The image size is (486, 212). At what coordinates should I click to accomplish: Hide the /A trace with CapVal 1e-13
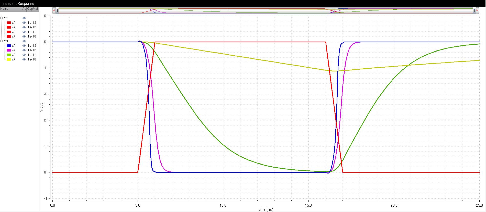[24, 23]
